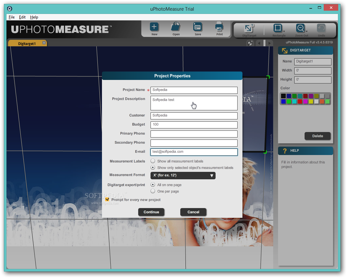Choose One per page option
This screenshot has height=278, width=347.
point(153,191)
